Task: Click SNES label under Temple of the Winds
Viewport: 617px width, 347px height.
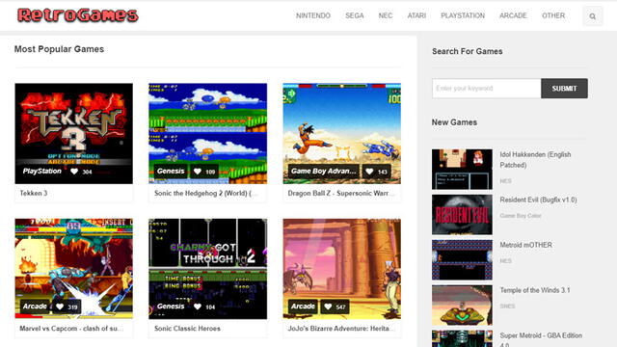Action: [507, 307]
